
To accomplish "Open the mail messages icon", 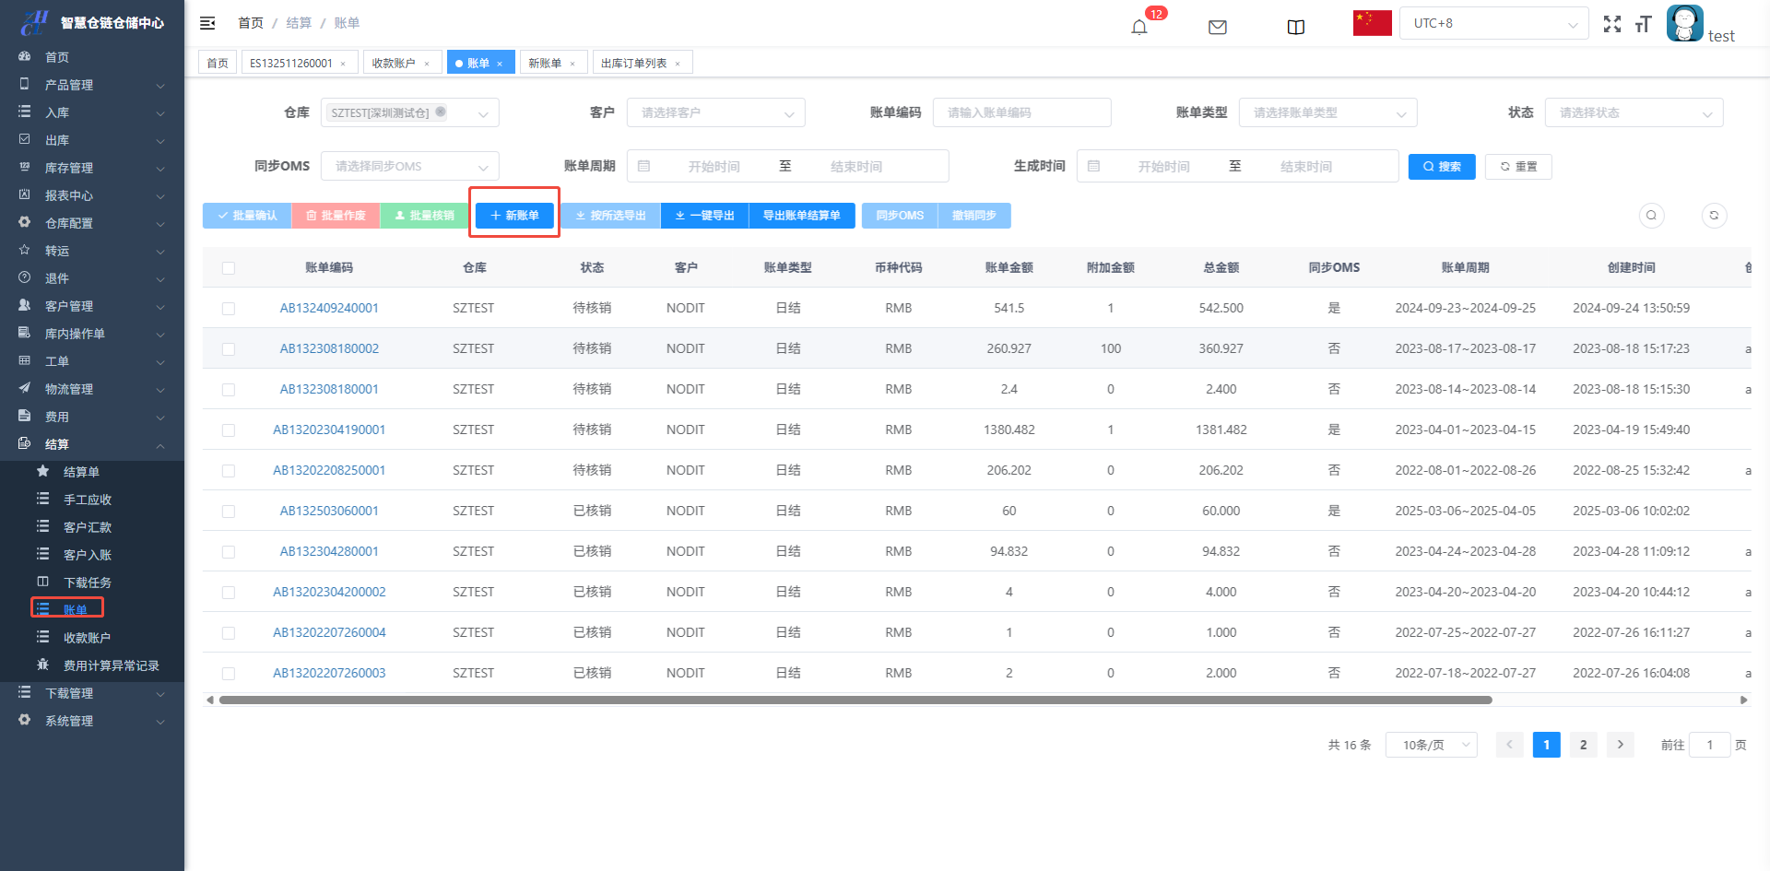I will (1217, 27).
